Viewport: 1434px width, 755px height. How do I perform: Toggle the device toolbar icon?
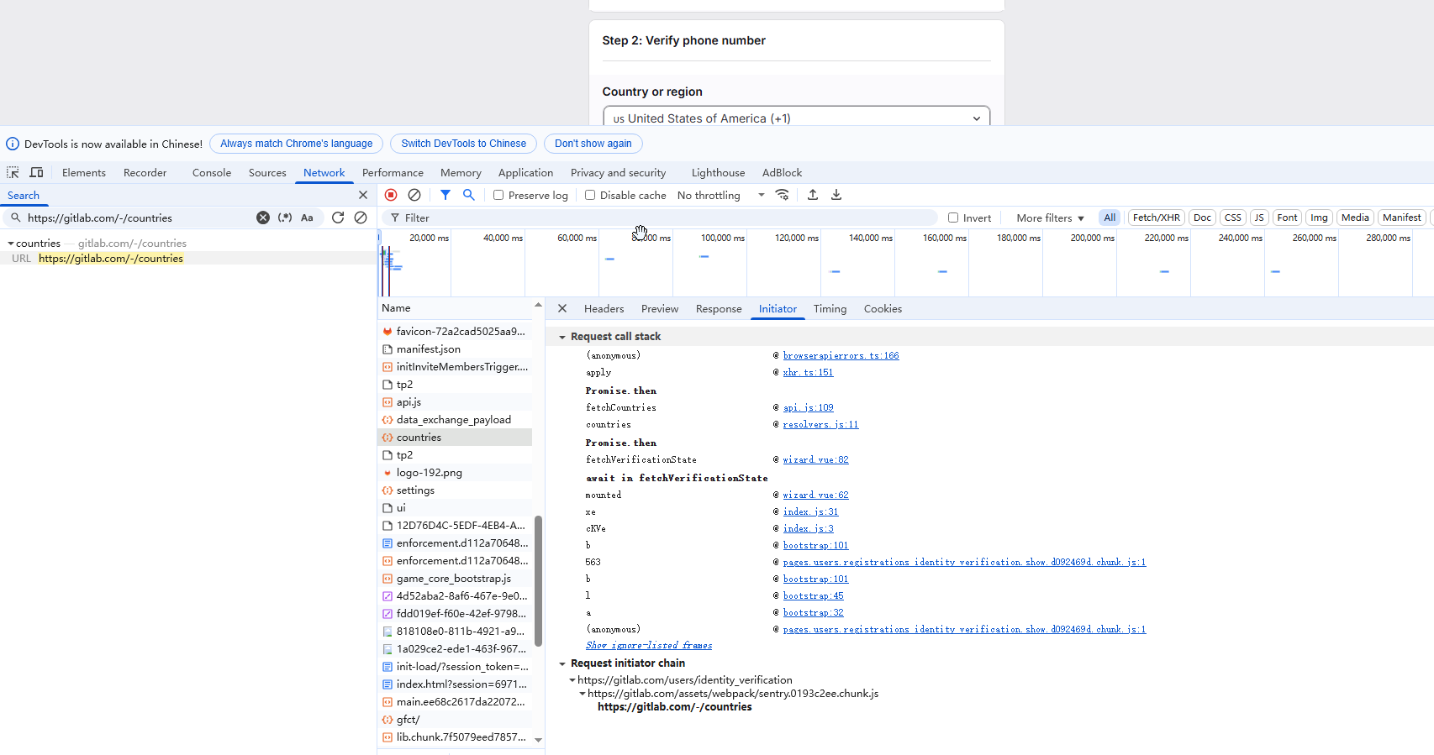coord(37,172)
